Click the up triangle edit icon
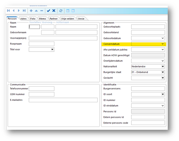The height and width of the screenshot is (141, 179). (36, 11)
